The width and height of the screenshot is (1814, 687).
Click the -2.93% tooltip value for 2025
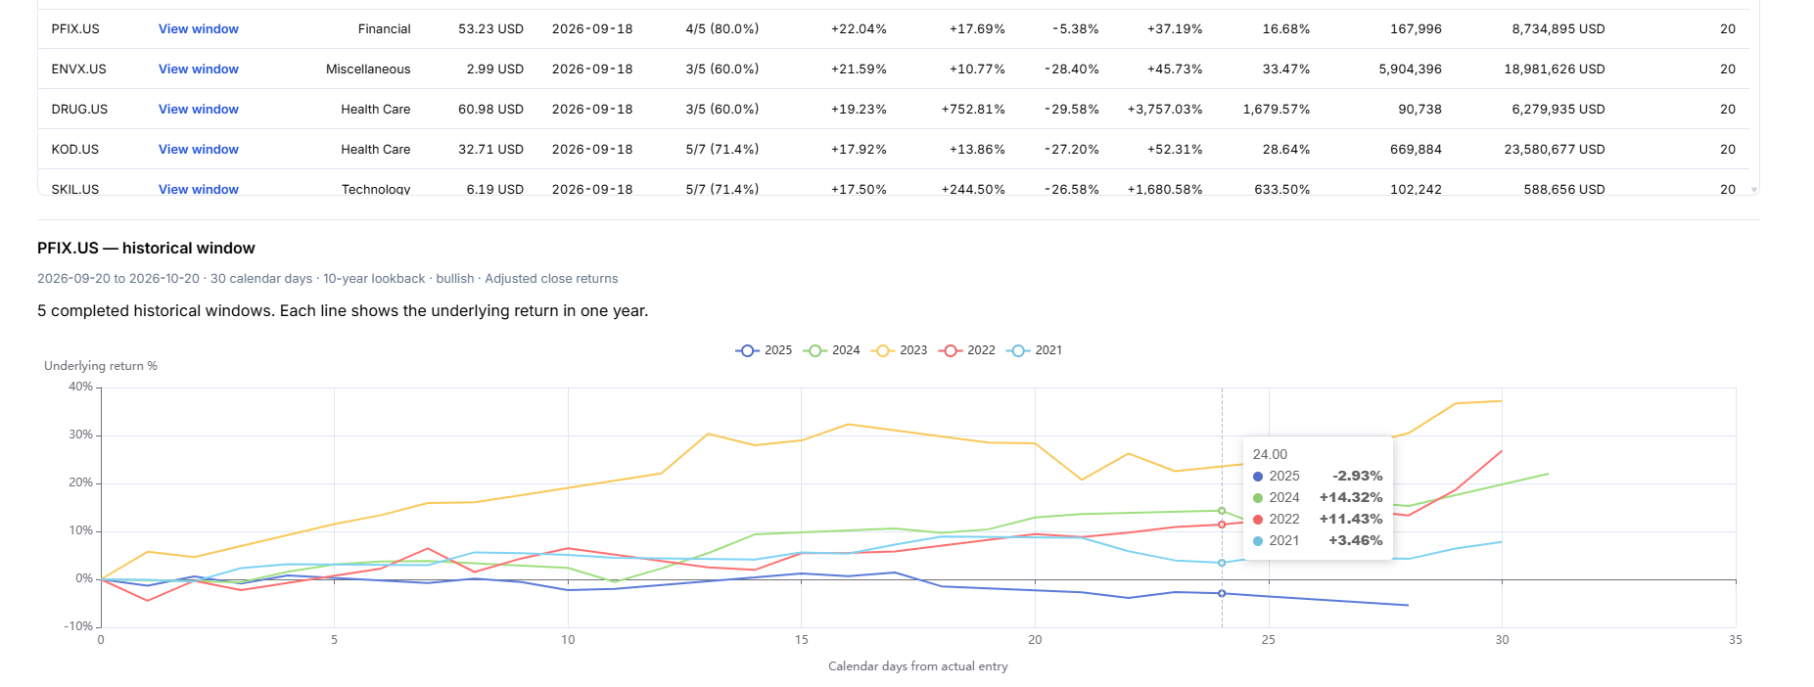click(x=1358, y=477)
